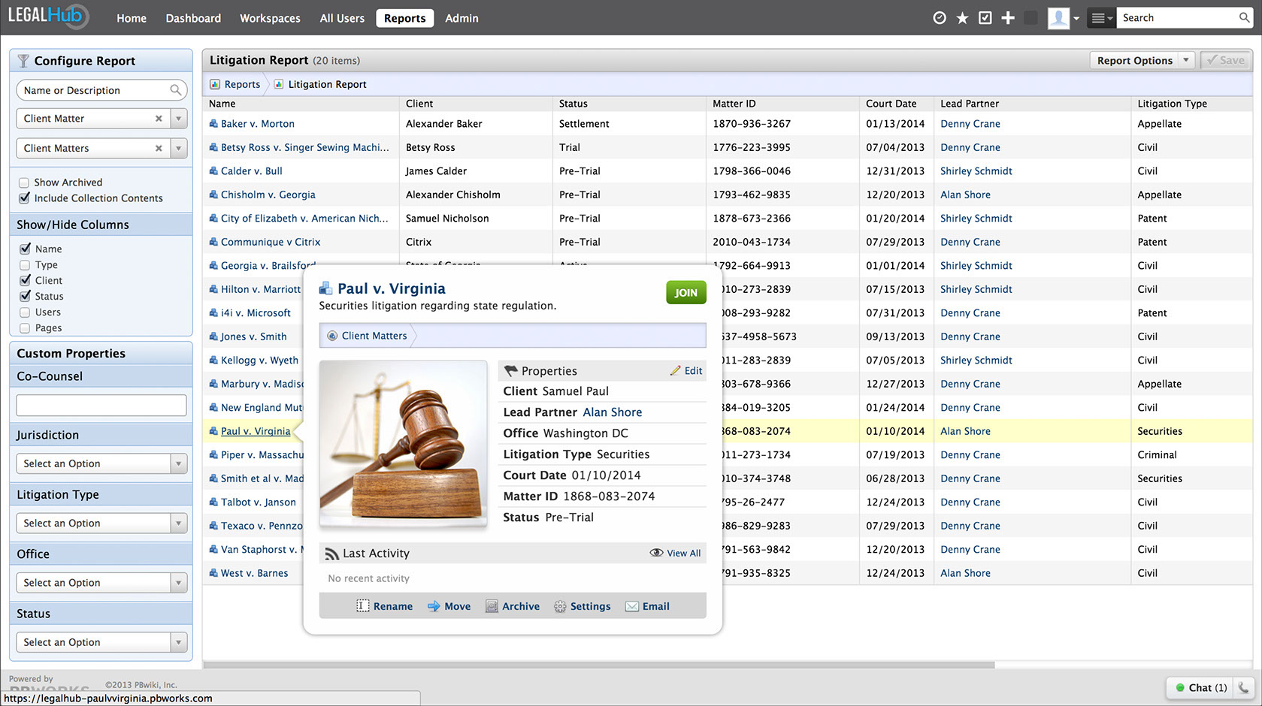Switch to the Dashboard tab

pos(192,17)
